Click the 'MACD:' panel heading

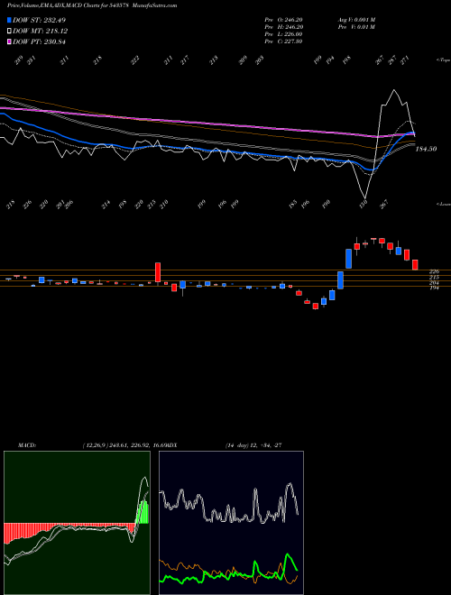click(x=27, y=445)
